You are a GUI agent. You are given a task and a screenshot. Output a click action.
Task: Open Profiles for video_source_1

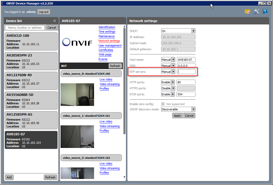104,131
